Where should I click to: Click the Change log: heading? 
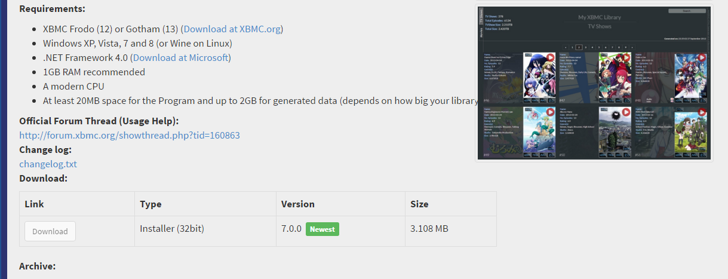pyautogui.click(x=45, y=149)
